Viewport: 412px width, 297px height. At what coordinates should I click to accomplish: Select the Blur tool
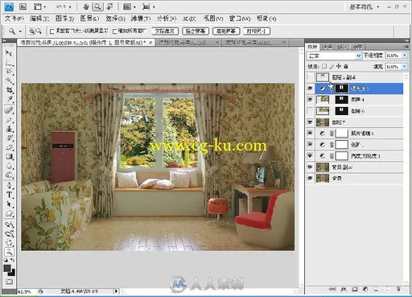coord(9,166)
